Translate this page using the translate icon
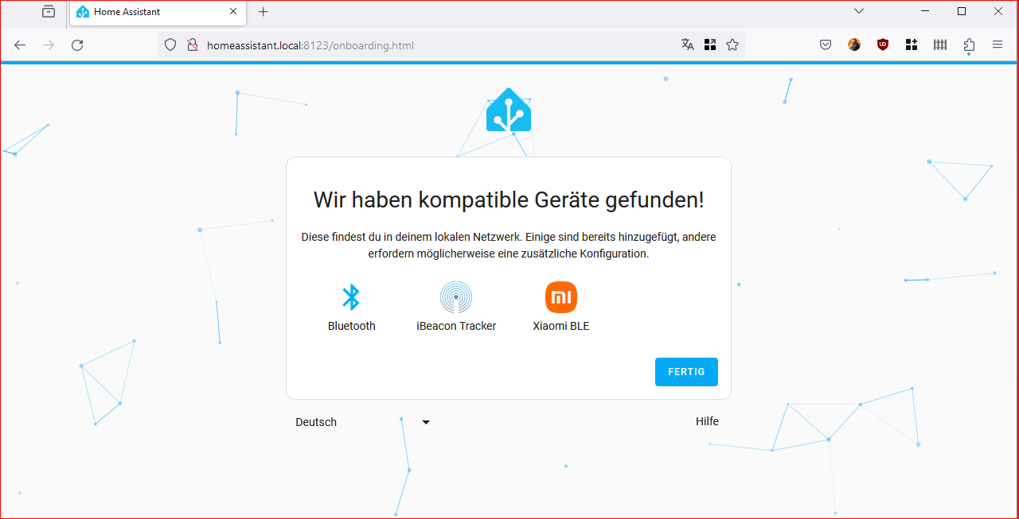The height and width of the screenshot is (519, 1019). 688,45
